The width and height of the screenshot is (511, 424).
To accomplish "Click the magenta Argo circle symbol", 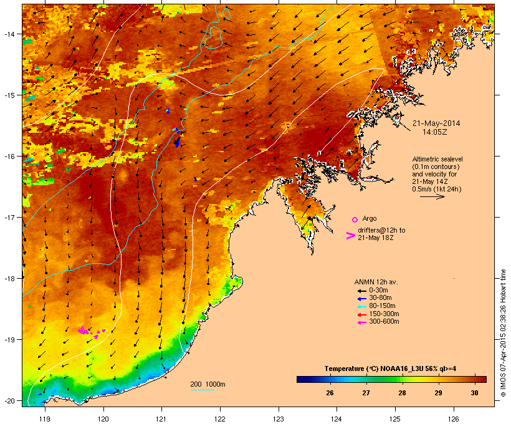I will tap(355, 219).
